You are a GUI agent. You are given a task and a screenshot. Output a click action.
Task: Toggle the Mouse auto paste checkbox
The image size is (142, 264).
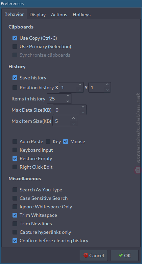[66, 142]
